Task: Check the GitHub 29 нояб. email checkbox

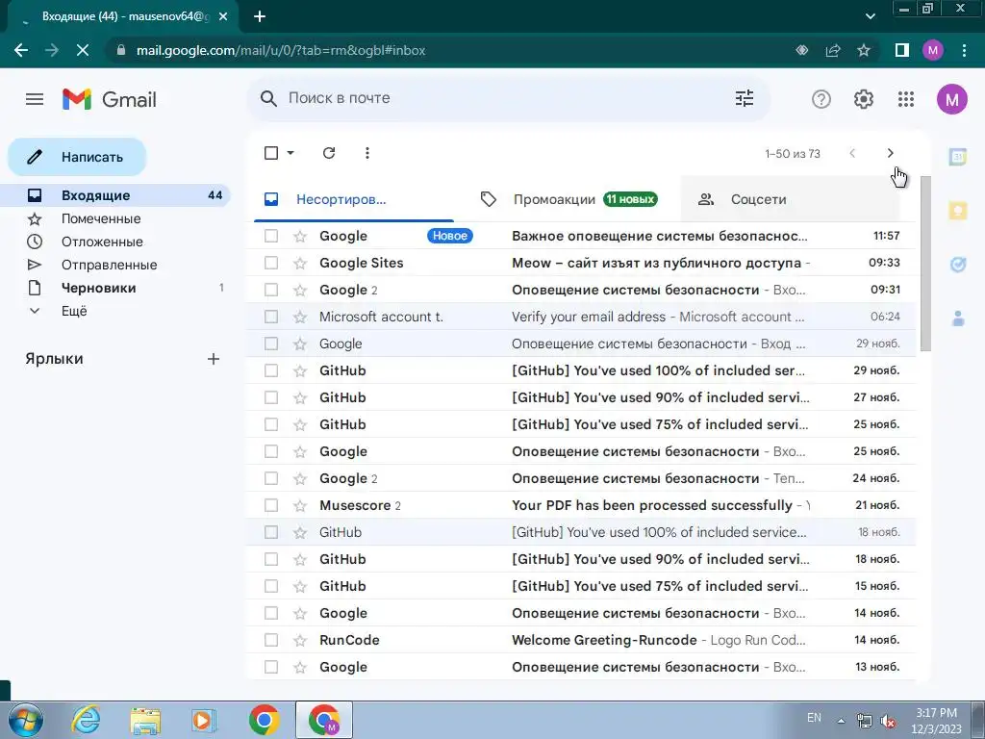Action: 271,370
